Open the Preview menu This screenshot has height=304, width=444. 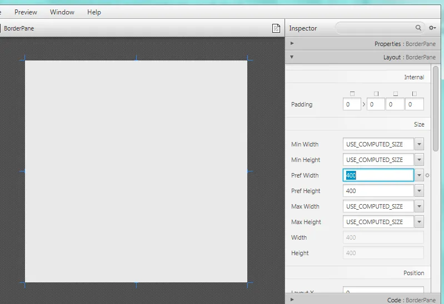tap(26, 12)
